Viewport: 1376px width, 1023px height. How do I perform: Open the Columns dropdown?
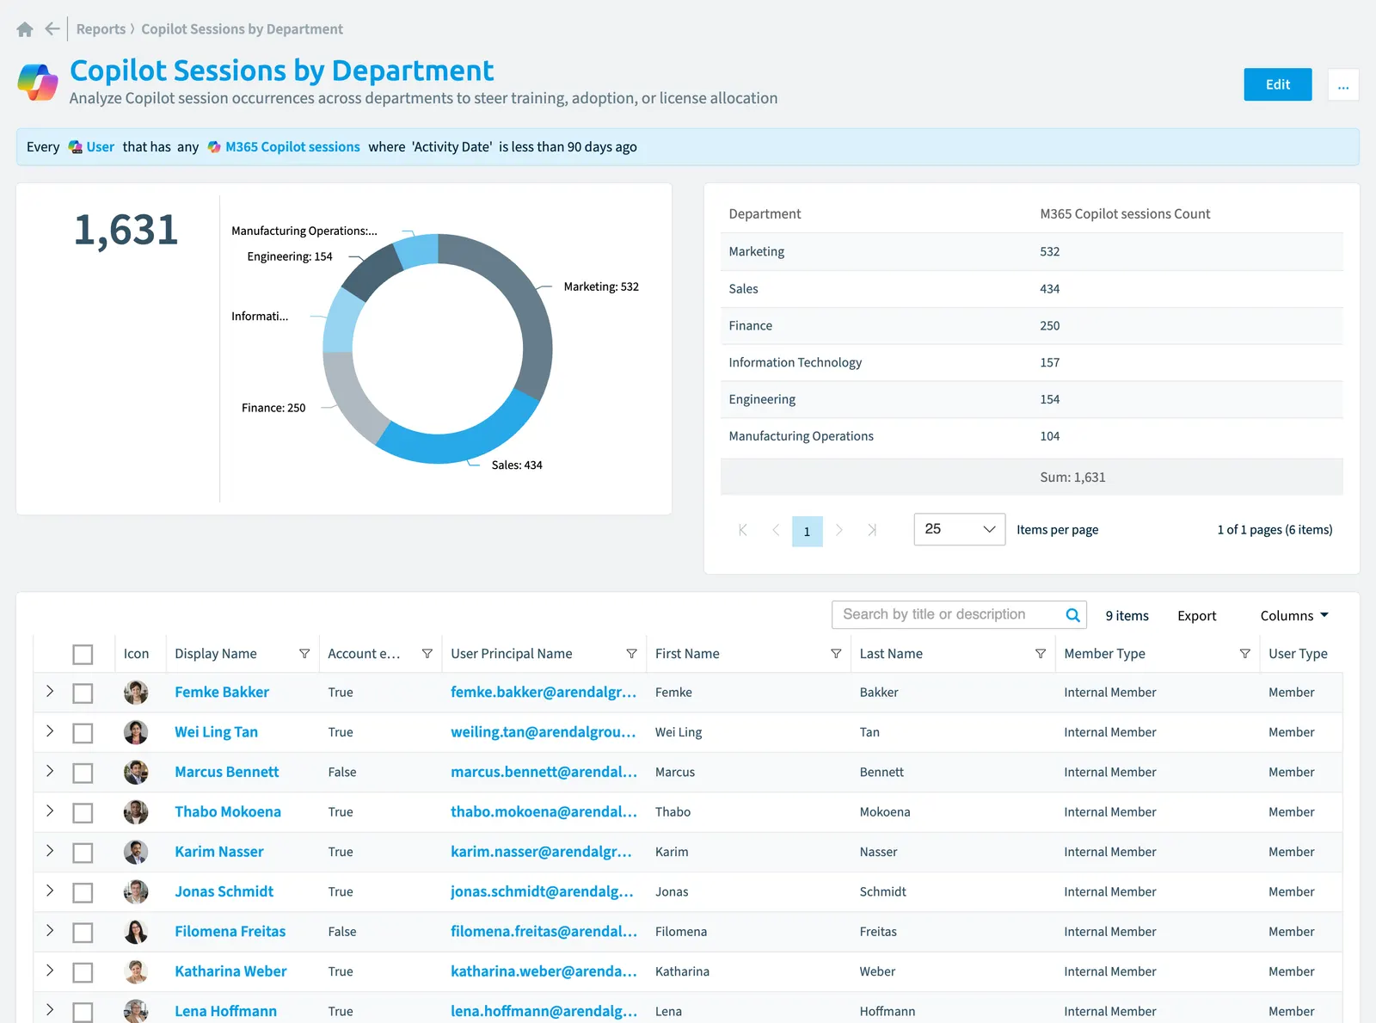[x=1294, y=616]
